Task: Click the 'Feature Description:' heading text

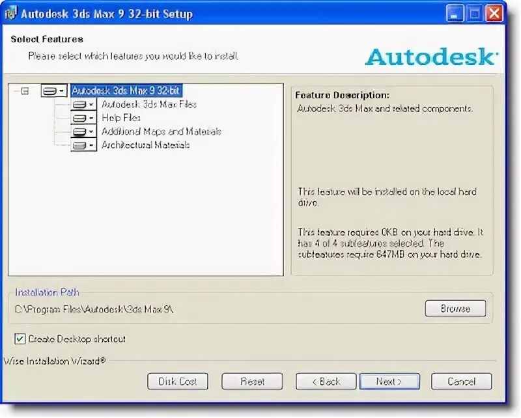Action: point(342,95)
